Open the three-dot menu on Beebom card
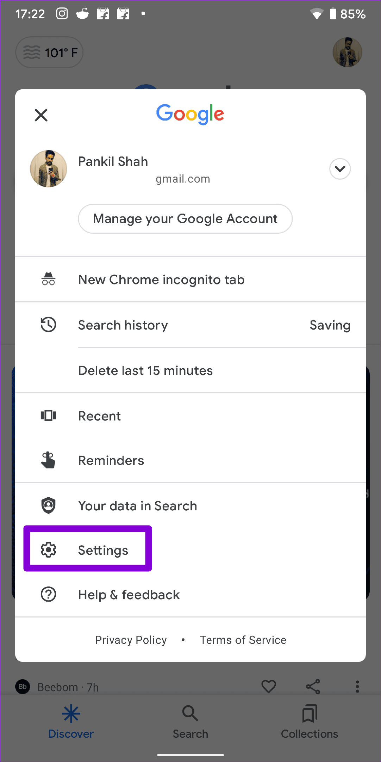Viewport: 381px width, 762px height. click(357, 687)
